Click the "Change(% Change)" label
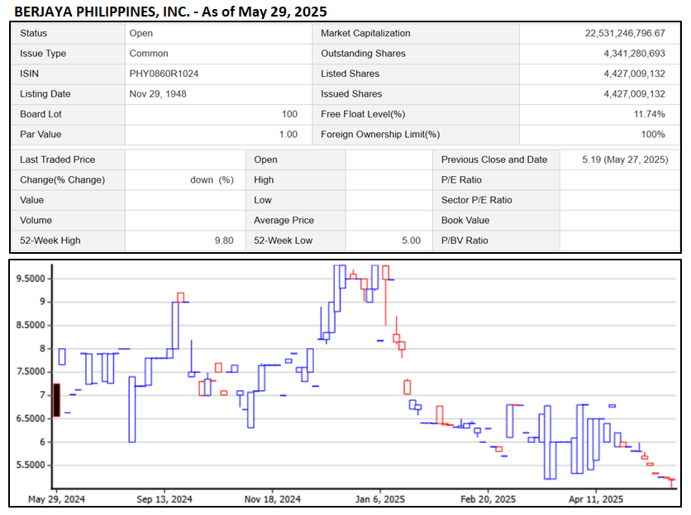The height and width of the screenshot is (515, 691). click(x=62, y=180)
